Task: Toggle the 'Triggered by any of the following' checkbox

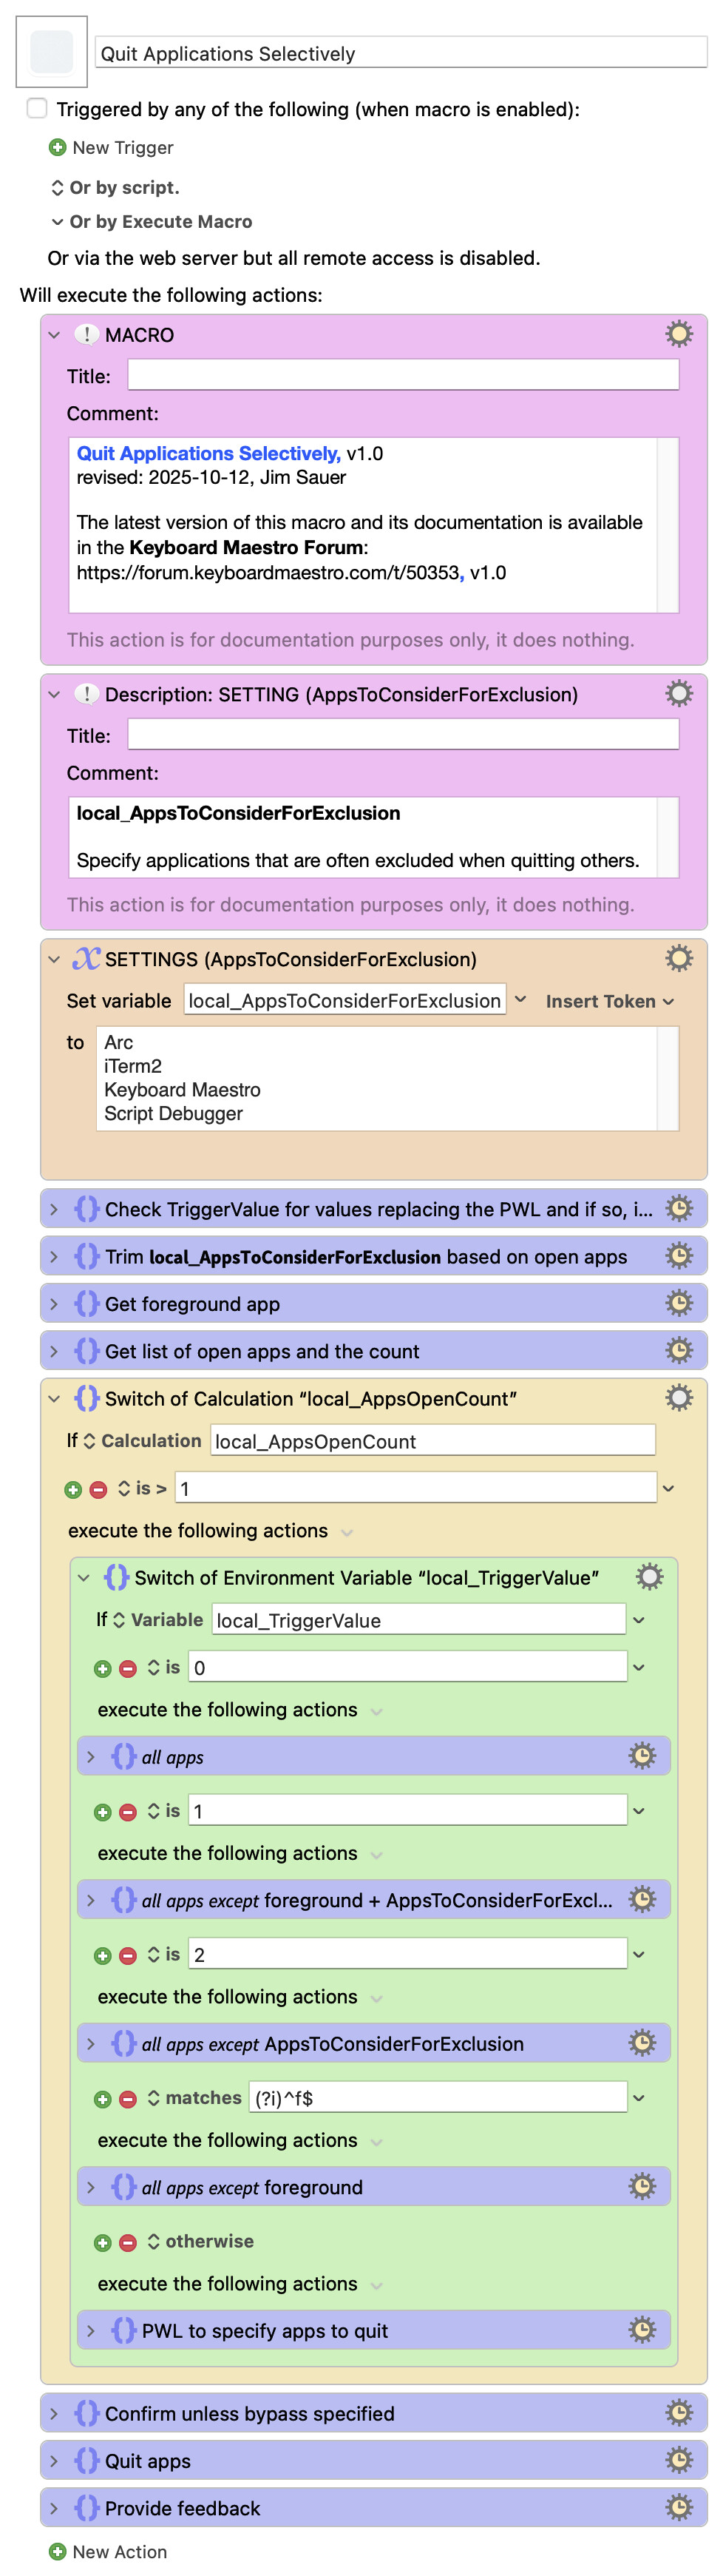Action: tap(37, 108)
